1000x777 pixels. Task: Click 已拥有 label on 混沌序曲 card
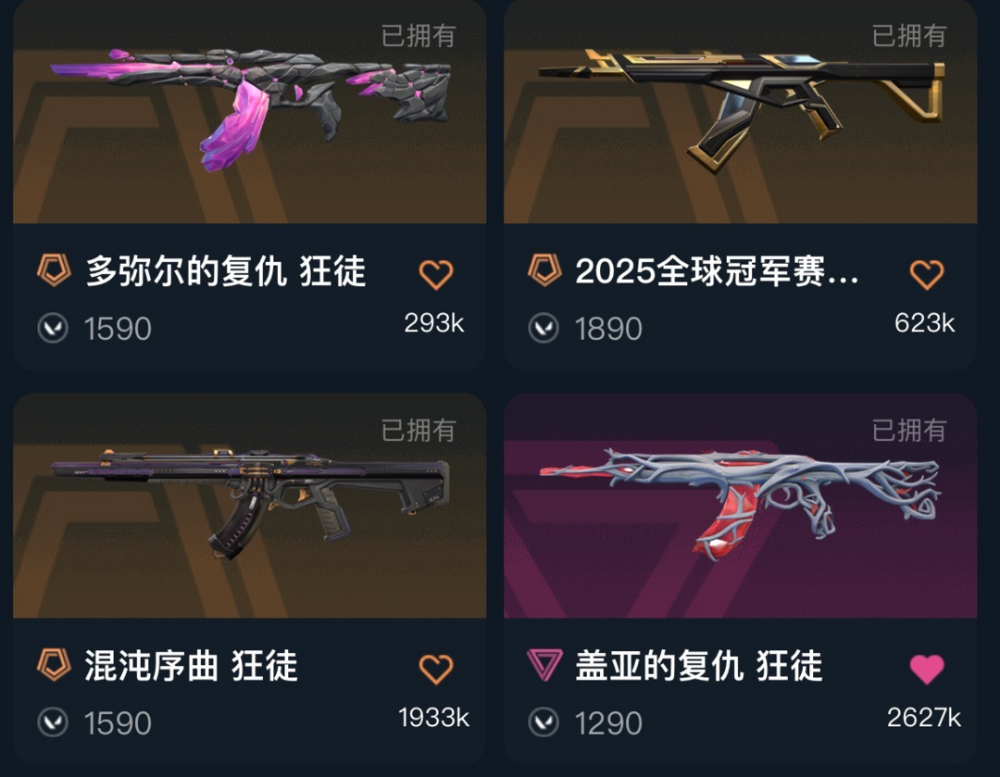click(x=419, y=431)
